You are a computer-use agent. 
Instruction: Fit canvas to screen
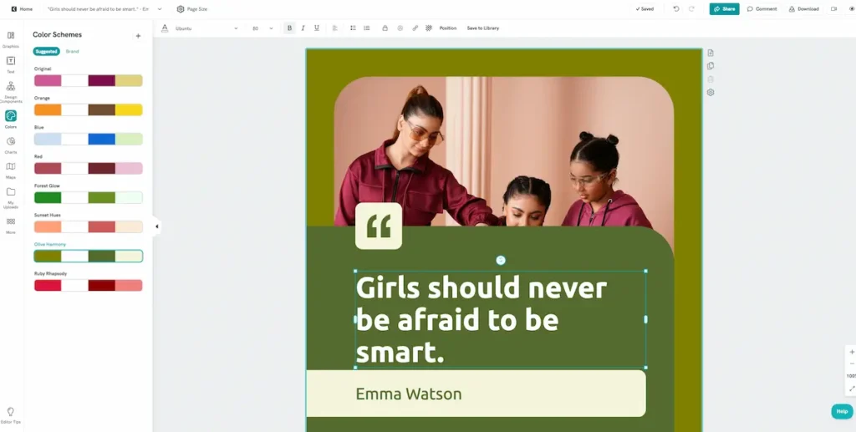[x=852, y=389]
